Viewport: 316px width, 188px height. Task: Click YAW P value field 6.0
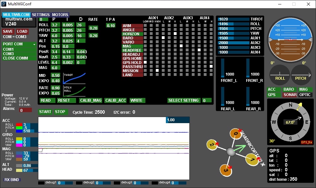[x=56, y=36]
